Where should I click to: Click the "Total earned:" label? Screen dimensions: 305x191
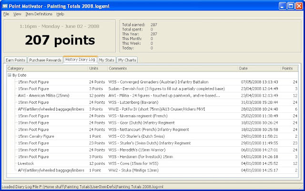tap(133, 25)
